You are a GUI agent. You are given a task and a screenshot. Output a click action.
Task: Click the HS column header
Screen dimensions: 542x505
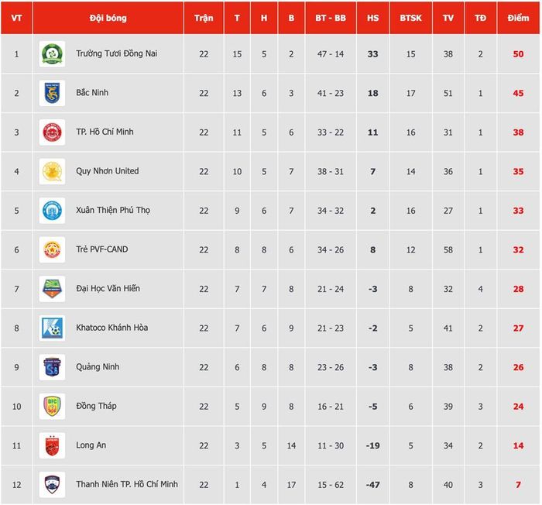(x=372, y=18)
